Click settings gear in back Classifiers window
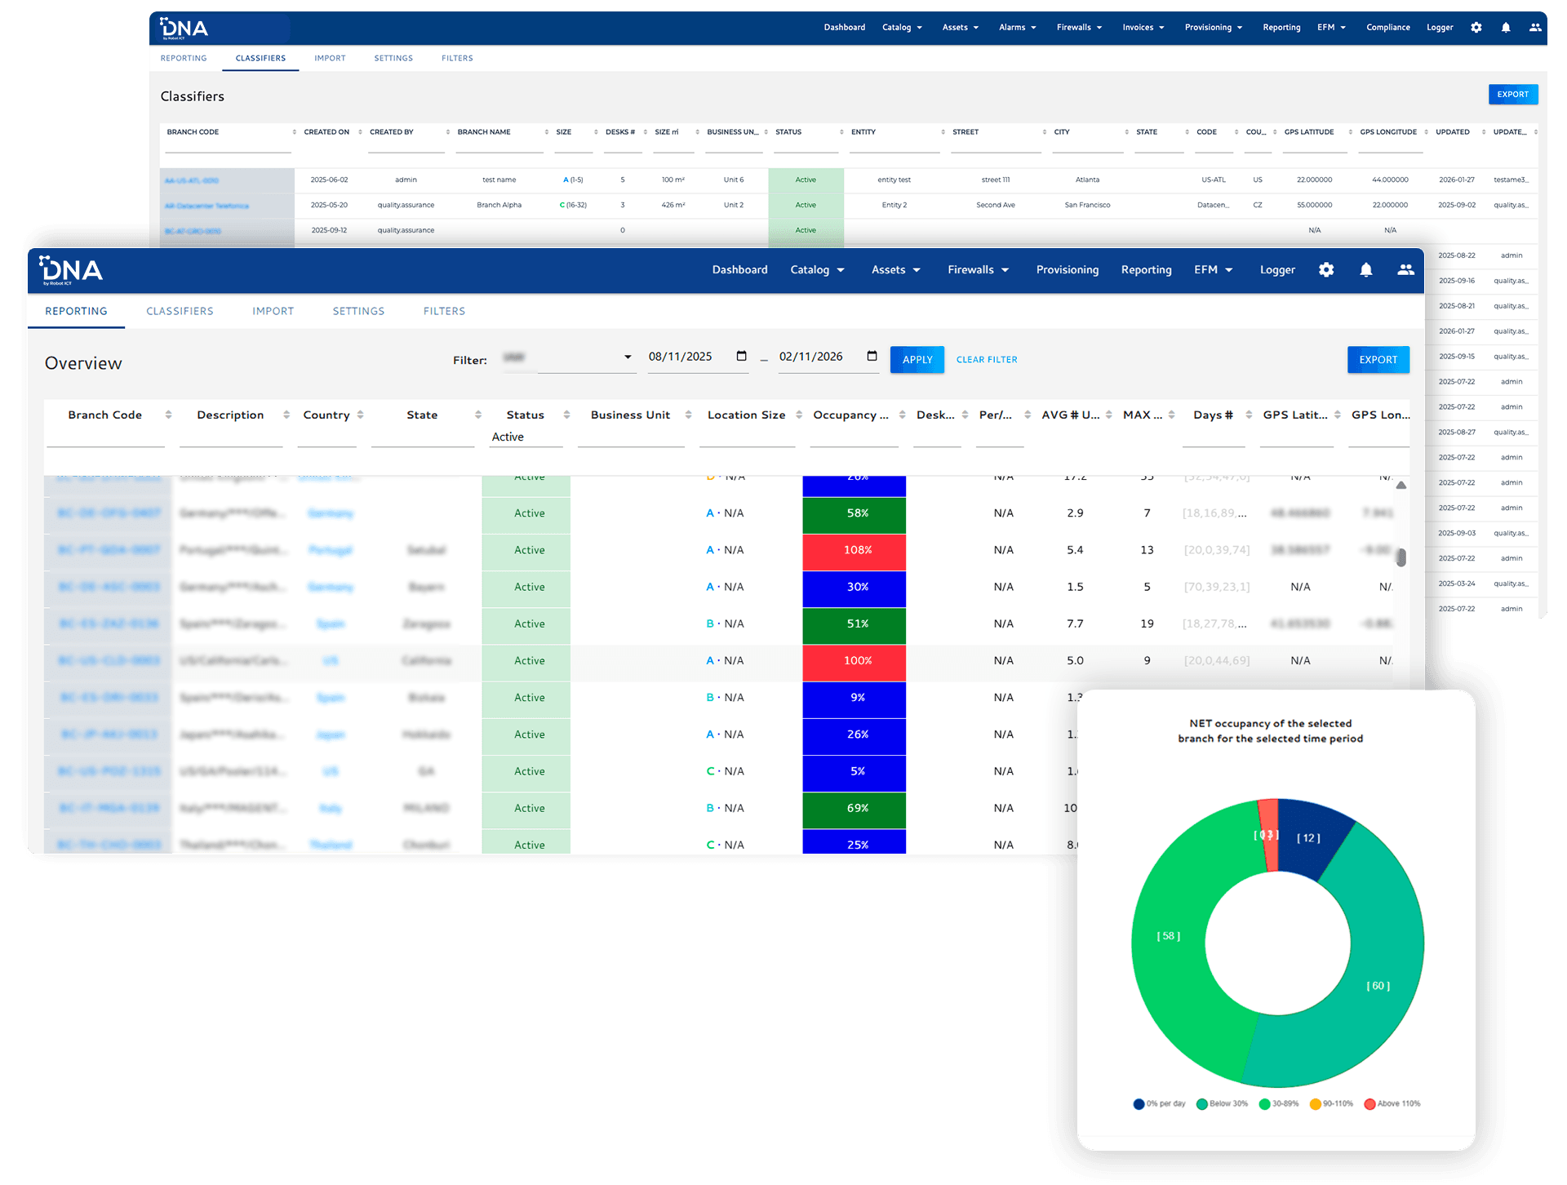This screenshot has width=1567, height=1185. coord(1476,28)
